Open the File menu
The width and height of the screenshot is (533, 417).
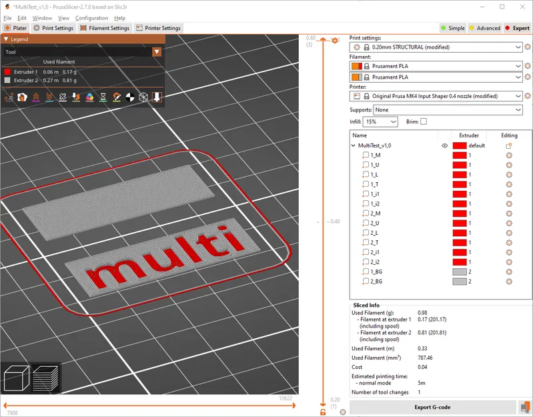7,18
